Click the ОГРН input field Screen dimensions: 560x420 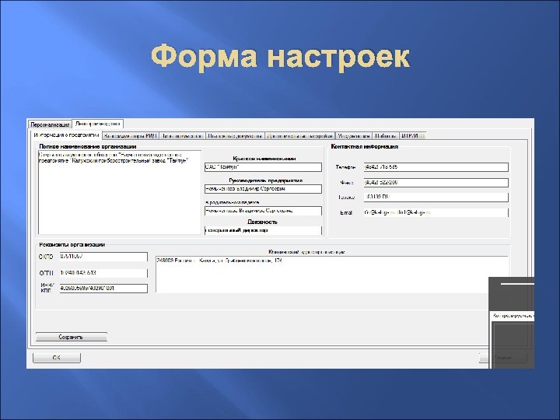click(103, 273)
